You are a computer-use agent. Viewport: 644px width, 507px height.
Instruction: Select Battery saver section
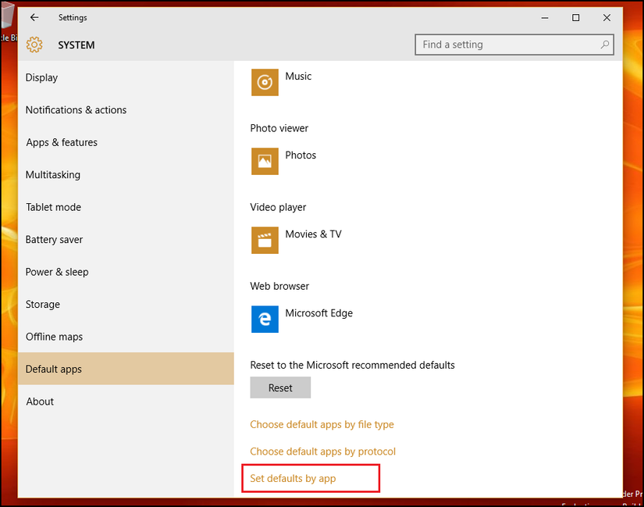point(54,240)
